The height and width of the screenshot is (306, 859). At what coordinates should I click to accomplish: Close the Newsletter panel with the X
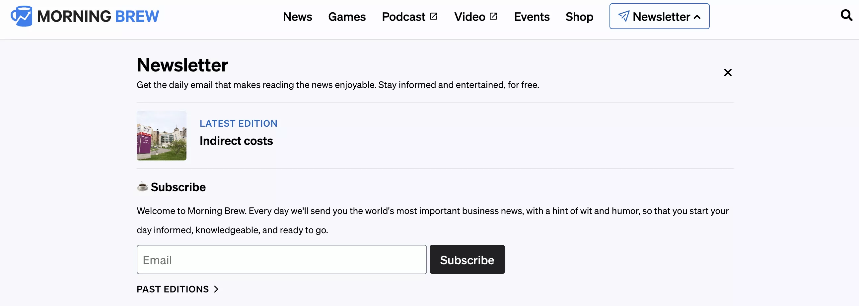728,72
